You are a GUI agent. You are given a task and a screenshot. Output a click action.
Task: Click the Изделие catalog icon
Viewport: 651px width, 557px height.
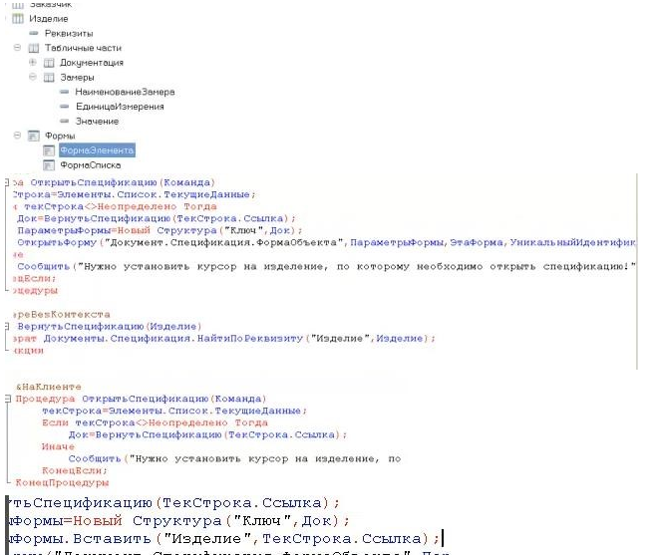(16, 19)
